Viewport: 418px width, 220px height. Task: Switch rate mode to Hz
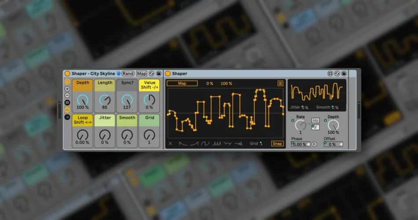[315, 121]
